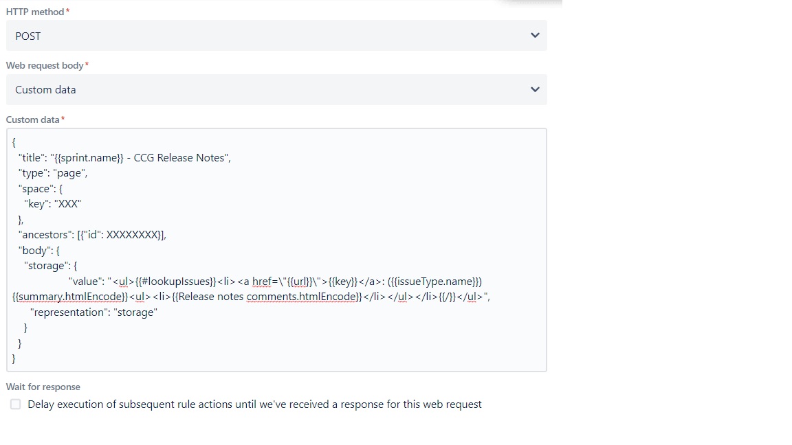
Task: Click the HTTP method chevron arrow
Action: (535, 35)
